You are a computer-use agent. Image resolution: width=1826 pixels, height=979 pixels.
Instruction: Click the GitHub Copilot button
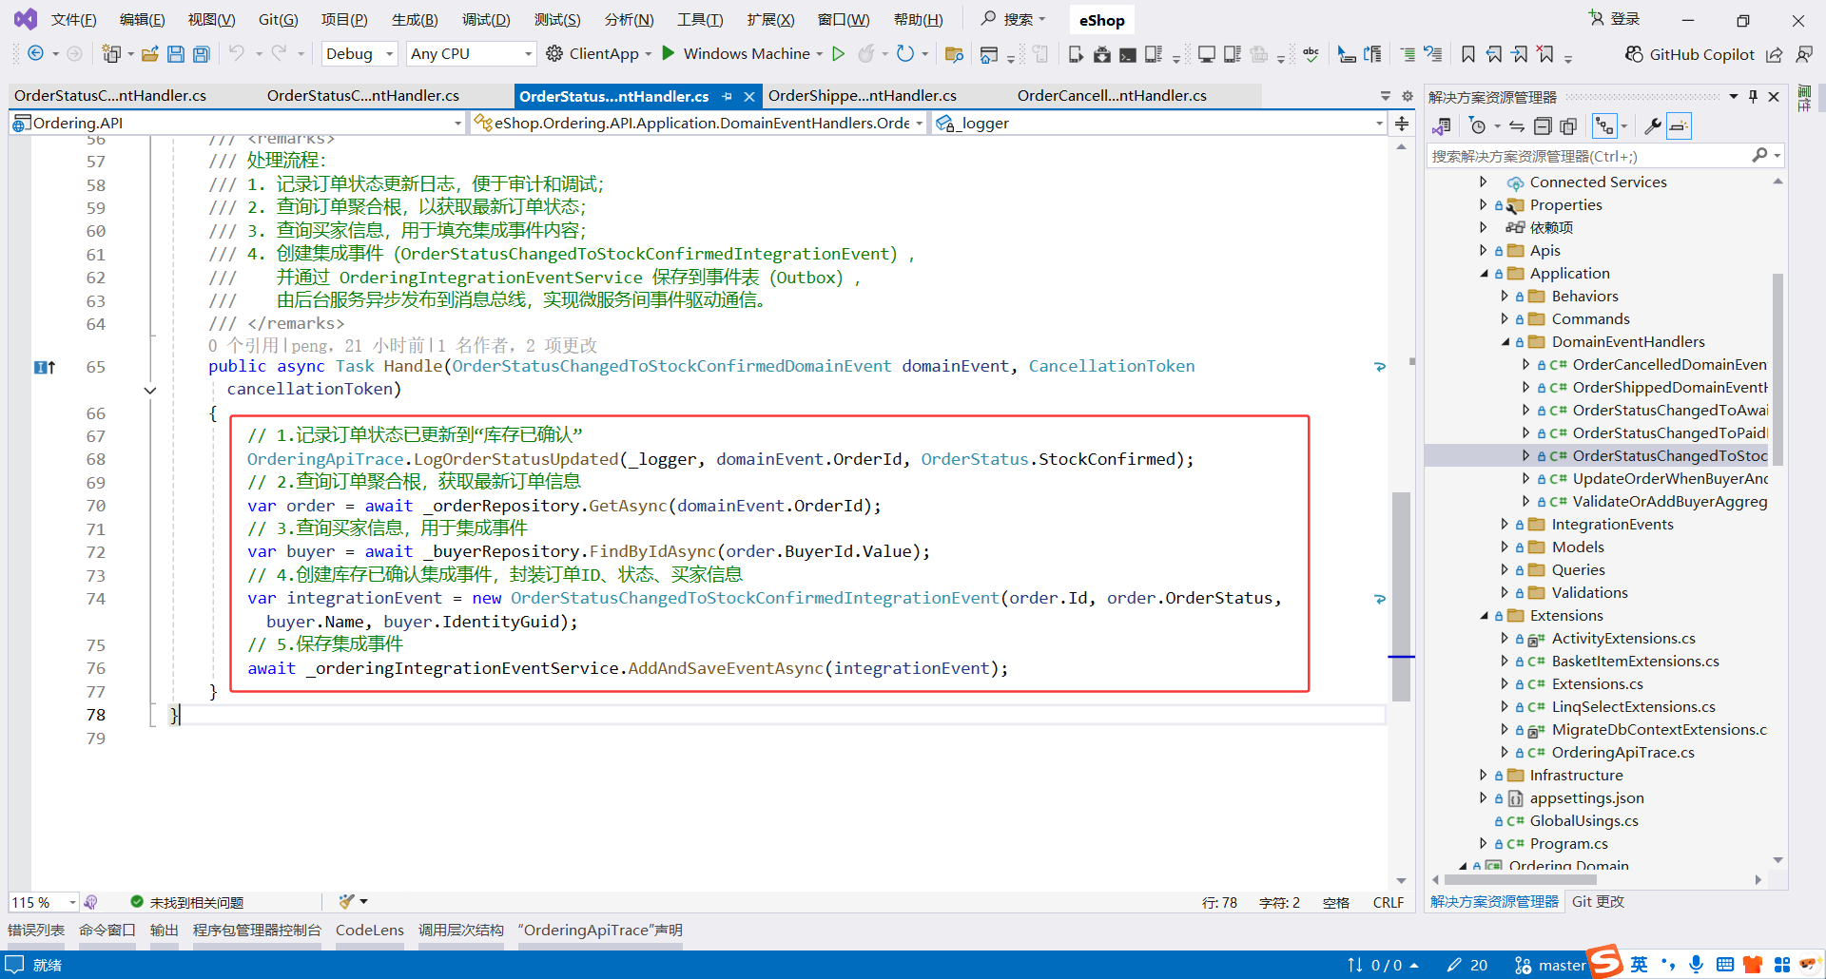point(1689,54)
